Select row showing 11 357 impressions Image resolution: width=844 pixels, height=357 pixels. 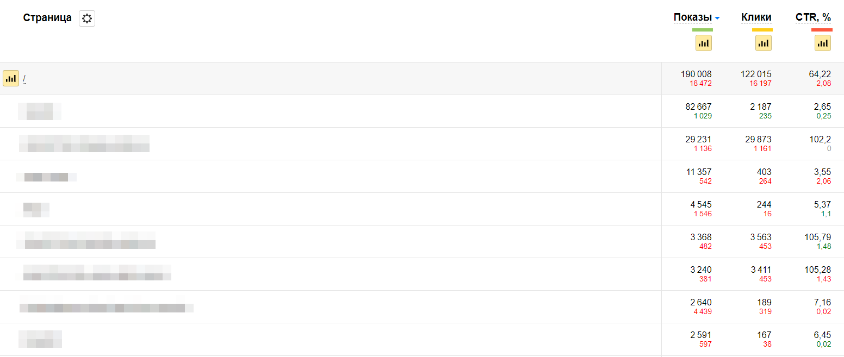click(422, 177)
